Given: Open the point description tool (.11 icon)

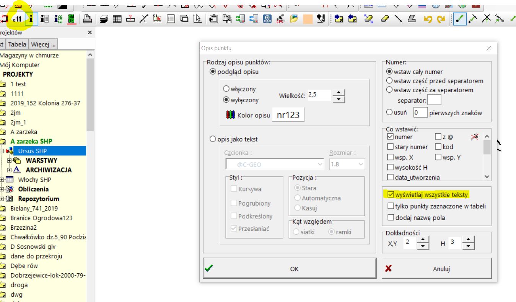Looking at the screenshot, I should (x=17, y=19).
